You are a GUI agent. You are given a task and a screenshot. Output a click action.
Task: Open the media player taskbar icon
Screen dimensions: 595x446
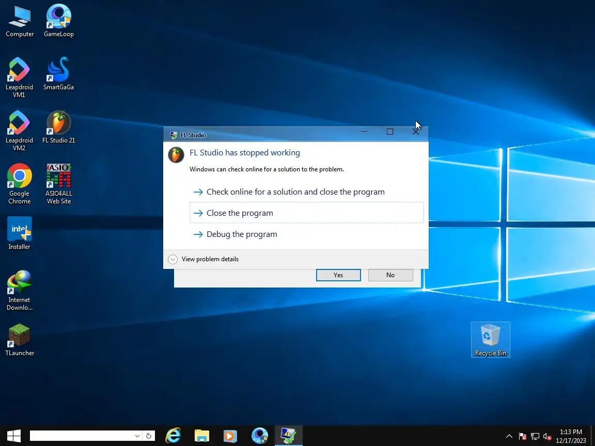click(230, 436)
